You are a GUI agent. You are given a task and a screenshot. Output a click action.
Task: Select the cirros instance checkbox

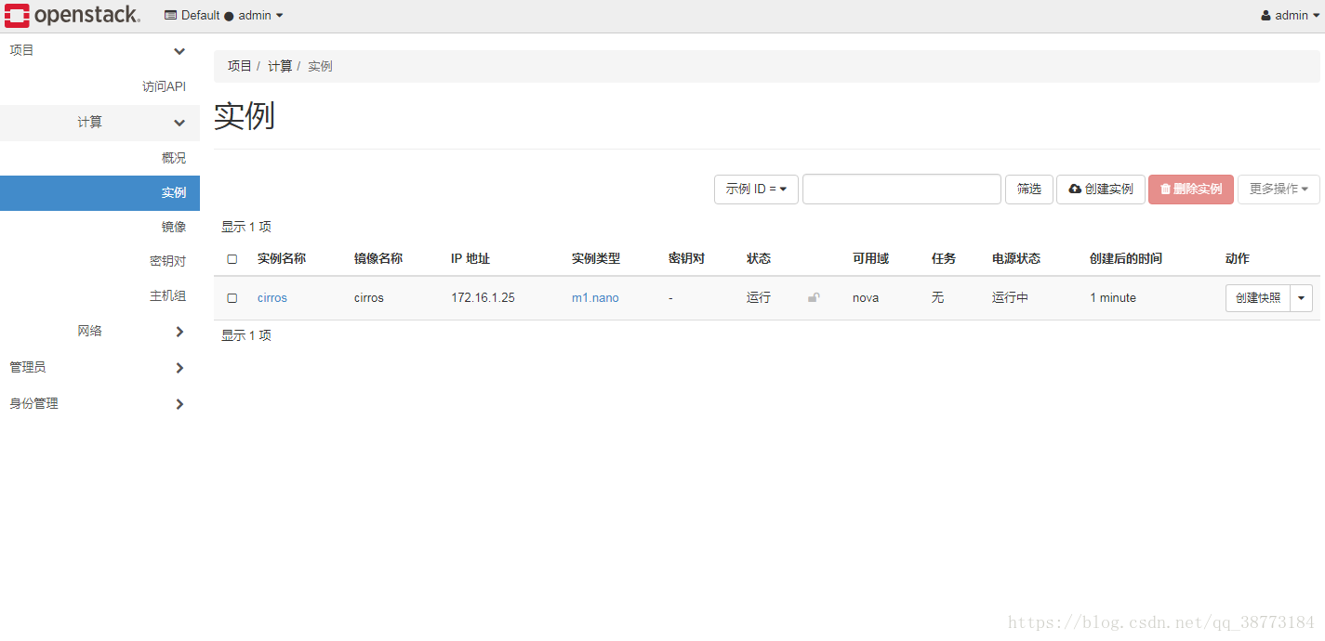[x=232, y=298]
